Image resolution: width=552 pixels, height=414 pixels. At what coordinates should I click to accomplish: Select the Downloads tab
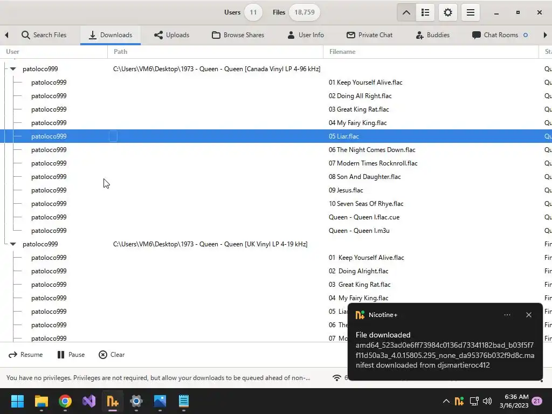[111, 35]
